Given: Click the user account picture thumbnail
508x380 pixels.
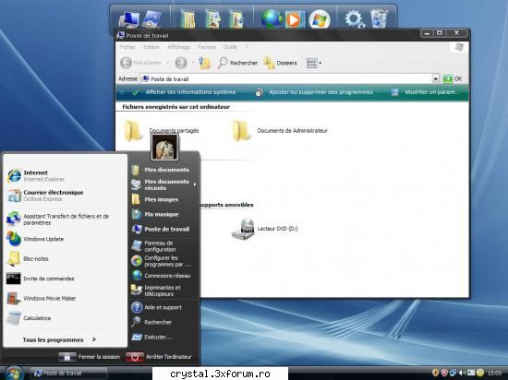Looking at the screenshot, I should 164,148.
